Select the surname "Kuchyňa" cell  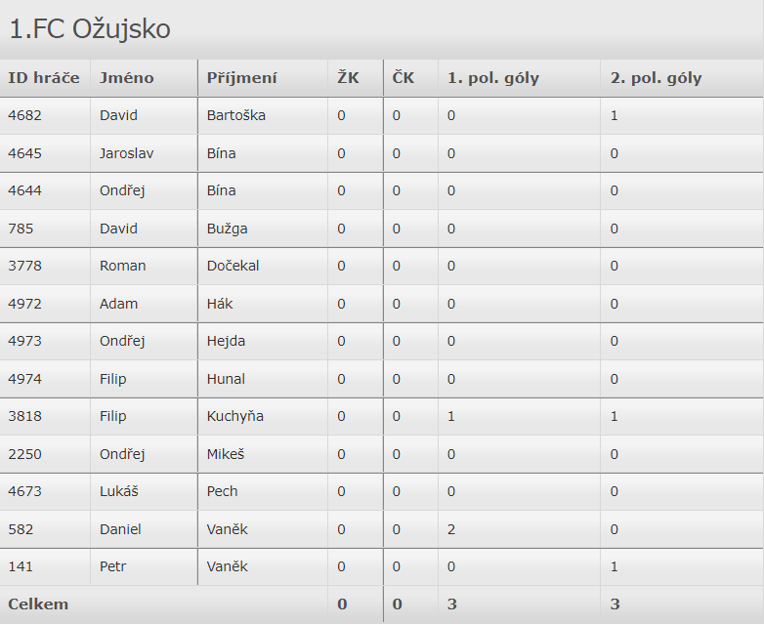coord(235,416)
